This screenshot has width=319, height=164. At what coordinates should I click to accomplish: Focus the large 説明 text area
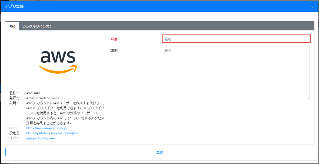point(236,73)
